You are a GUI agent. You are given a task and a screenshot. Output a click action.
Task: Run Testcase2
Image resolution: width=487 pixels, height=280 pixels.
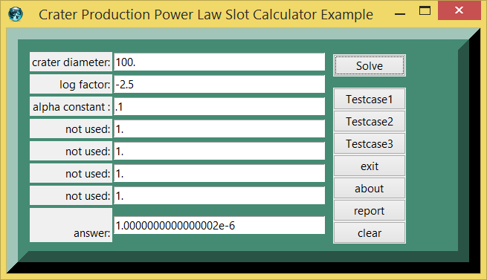[370, 121]
